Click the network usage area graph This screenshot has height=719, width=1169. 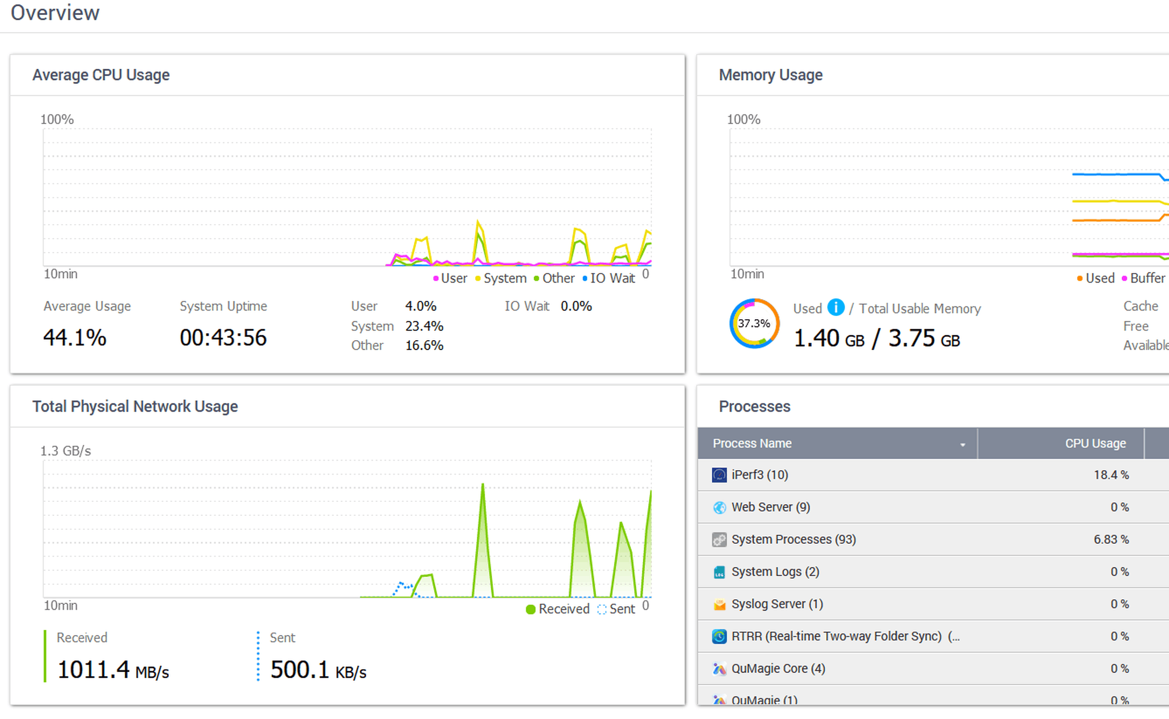coord(348,529)
